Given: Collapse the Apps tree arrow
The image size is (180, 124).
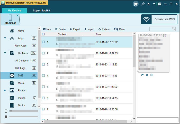Looking at the screenshot, I should [5, 38].
